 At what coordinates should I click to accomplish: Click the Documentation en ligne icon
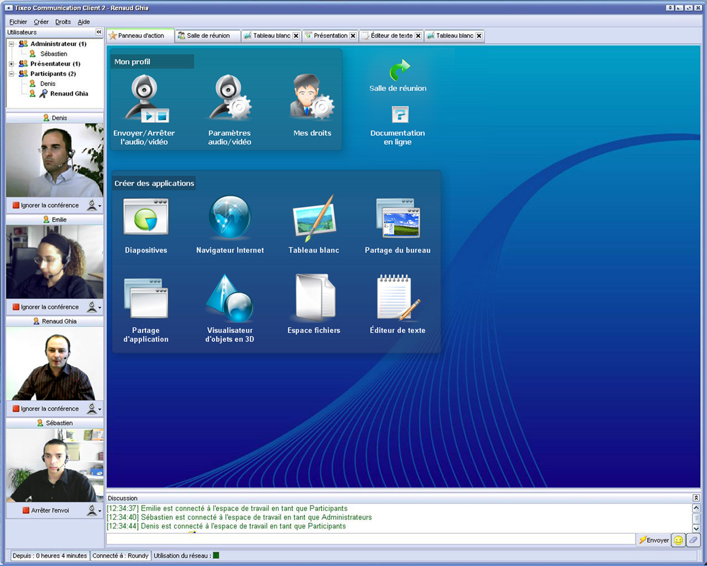pyautogui.click(x=399, y=115)
